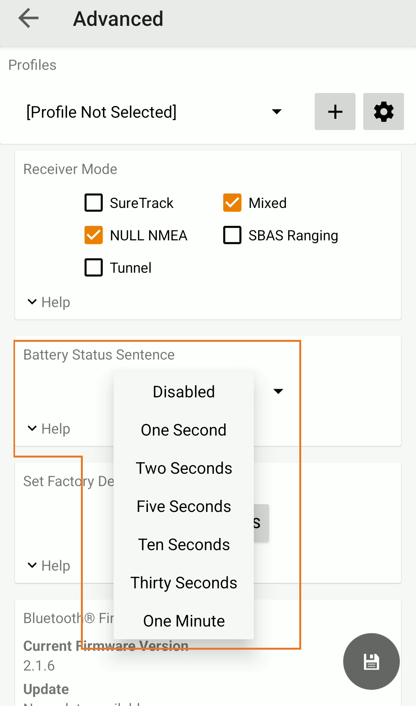Open the Profile Not Selected dropdown
The height and width of the screenshot is (706, 416).
[x=154, y=112]
